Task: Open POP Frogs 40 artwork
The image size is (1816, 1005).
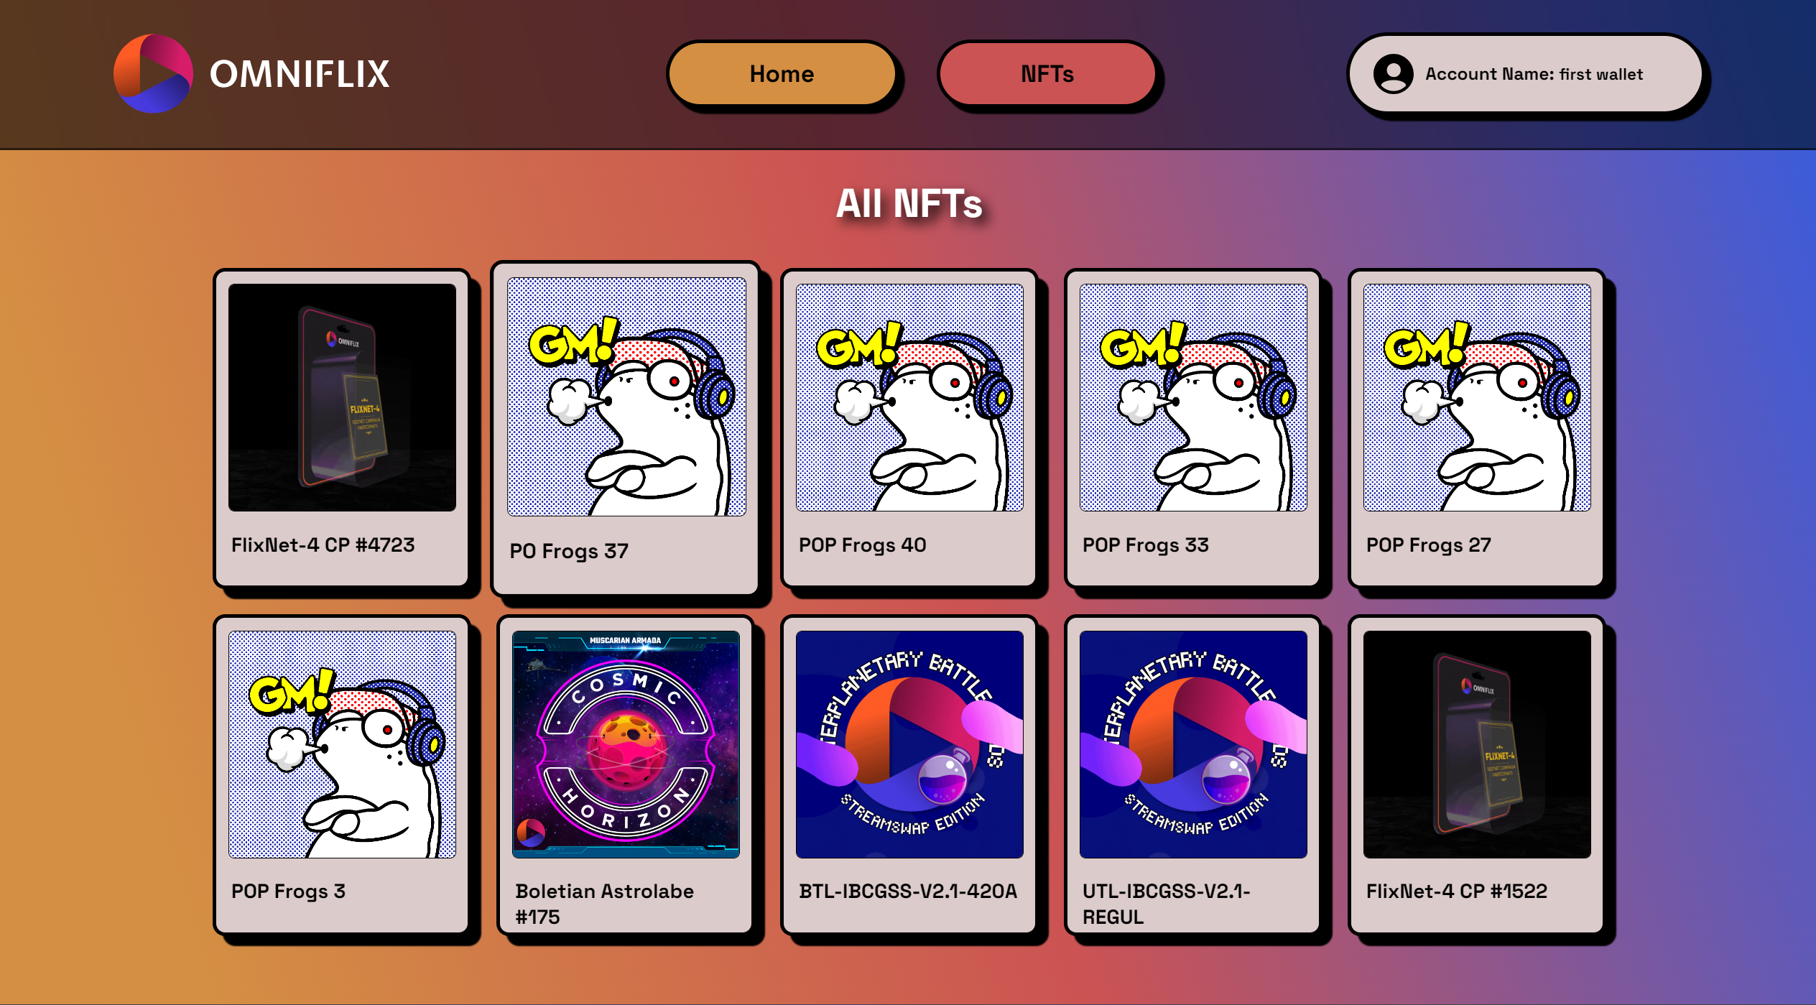Action: coord(909,397)
